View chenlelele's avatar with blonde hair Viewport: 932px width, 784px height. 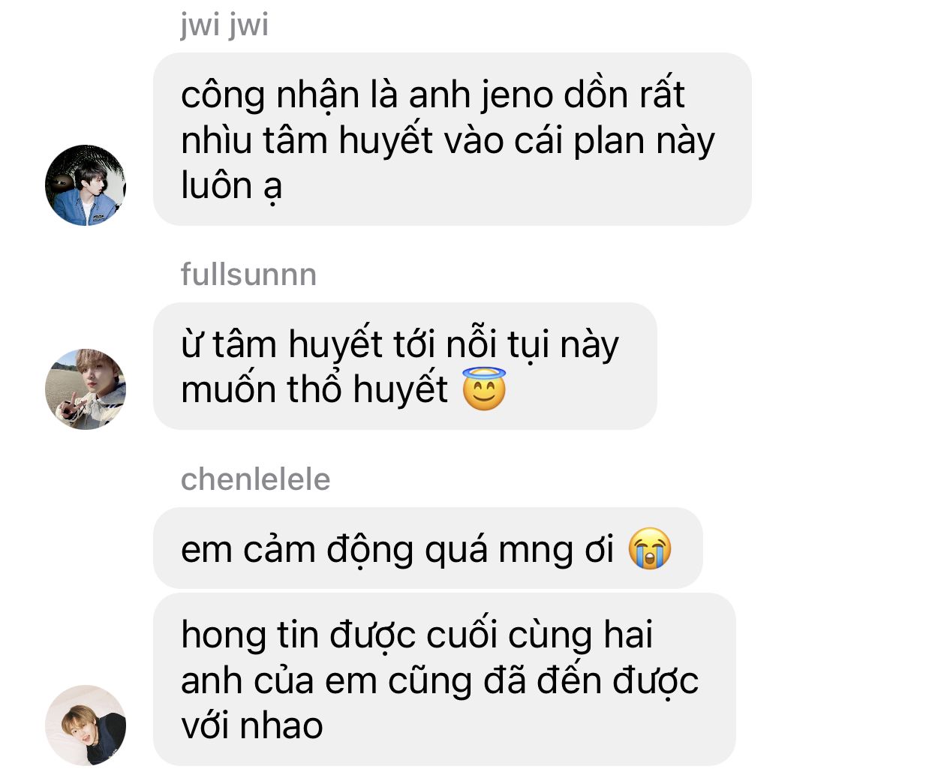[86, 725]
